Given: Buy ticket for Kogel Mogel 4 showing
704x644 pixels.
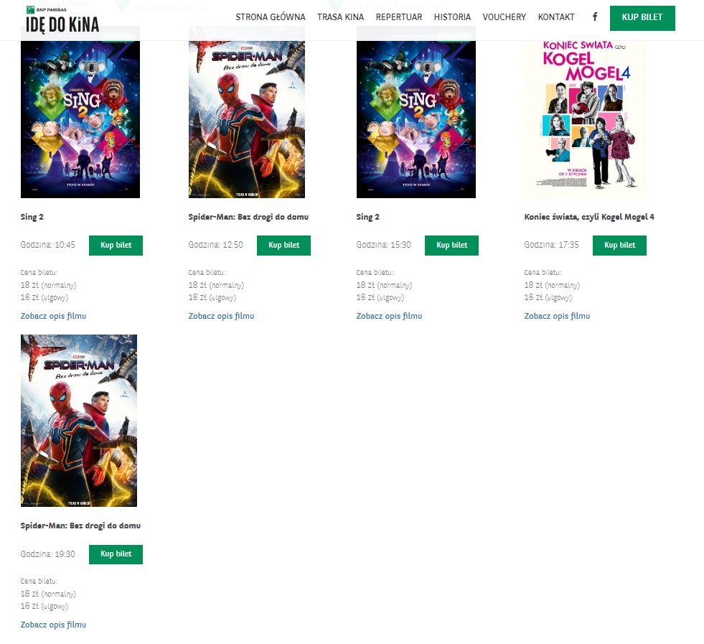Looking at the screenshot, I should pos(619,246).
